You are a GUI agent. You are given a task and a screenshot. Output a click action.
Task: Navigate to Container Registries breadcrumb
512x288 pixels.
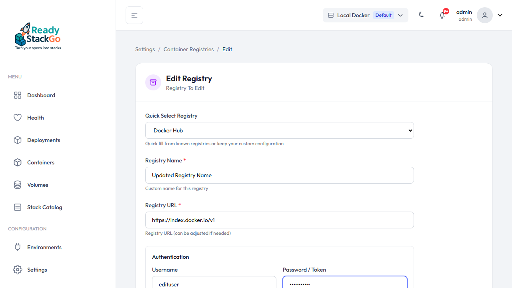(188, 49)
